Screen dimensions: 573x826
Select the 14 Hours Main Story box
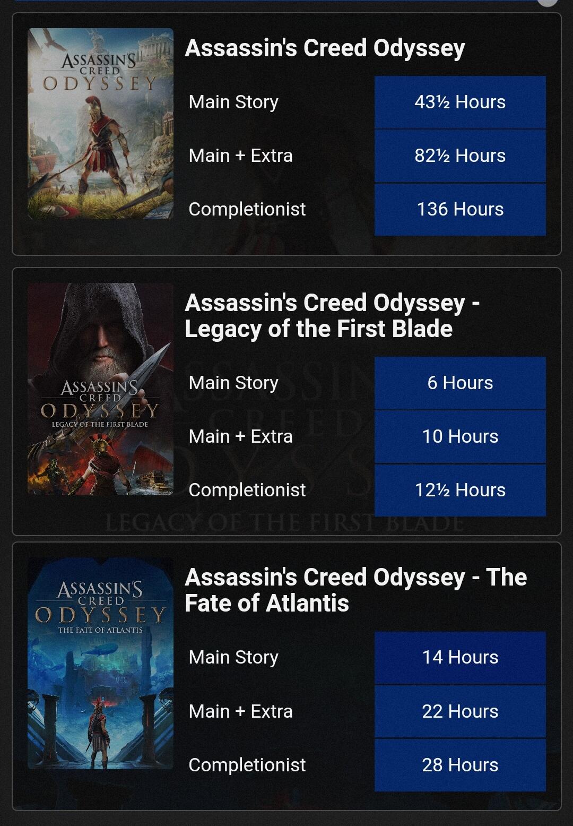point(460,657)
